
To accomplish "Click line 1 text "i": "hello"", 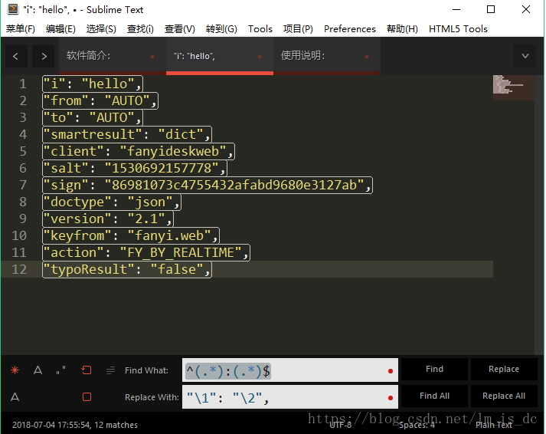I will pos(93,84).
